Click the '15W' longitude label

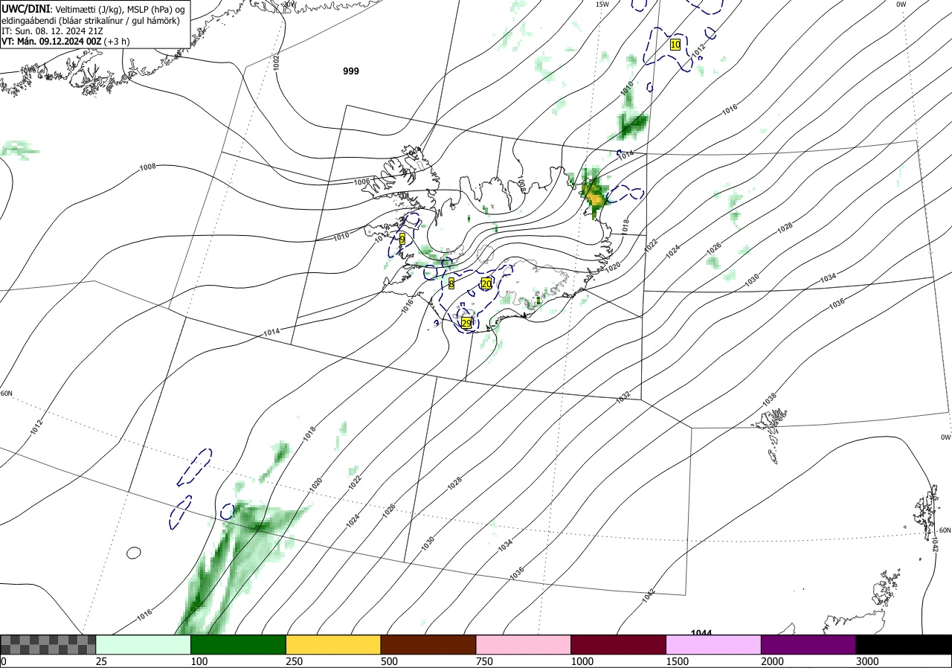pos(602,4)
